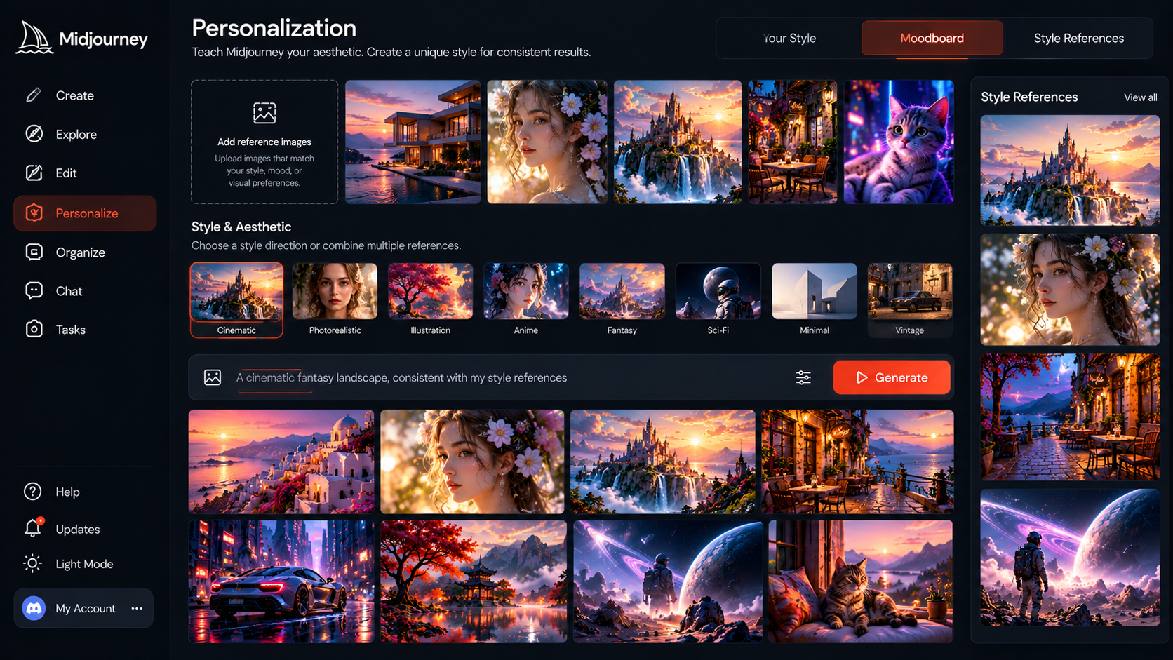The image size is (1173, 660).
Task: Open cafe street in the Style References panel
Action: tap(1070, 417)
